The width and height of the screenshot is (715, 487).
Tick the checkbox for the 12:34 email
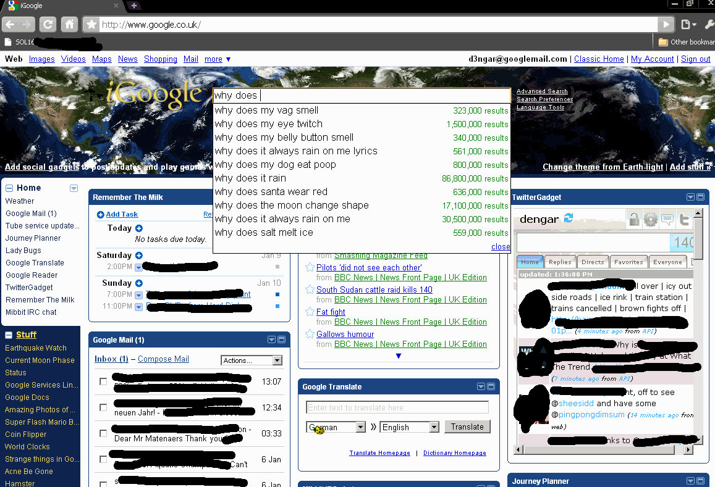pos(103,407)
